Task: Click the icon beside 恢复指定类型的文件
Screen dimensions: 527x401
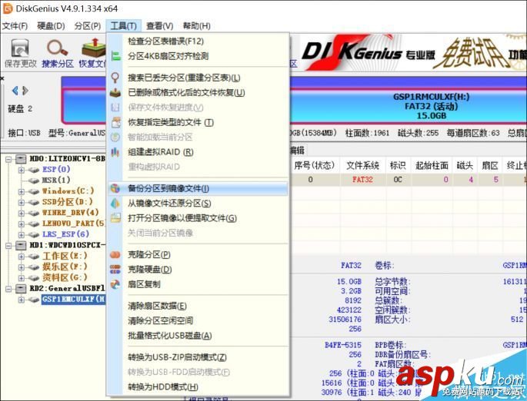Action: [115, 122]
